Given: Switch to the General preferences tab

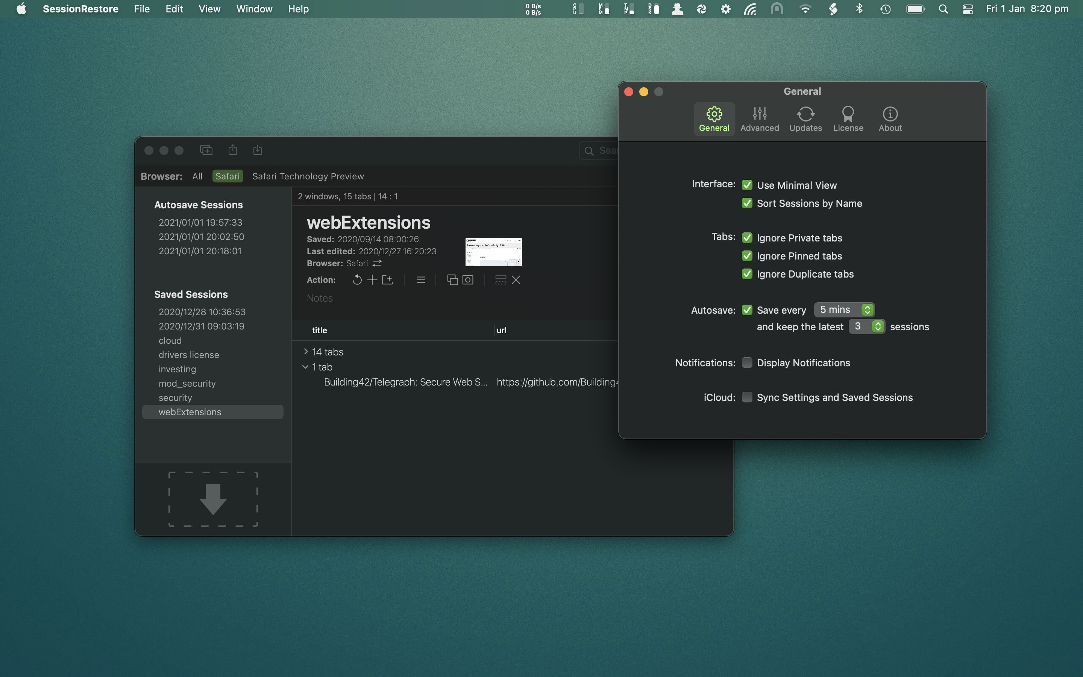Looking at the screenshot, I should click(x=714, y=119).
